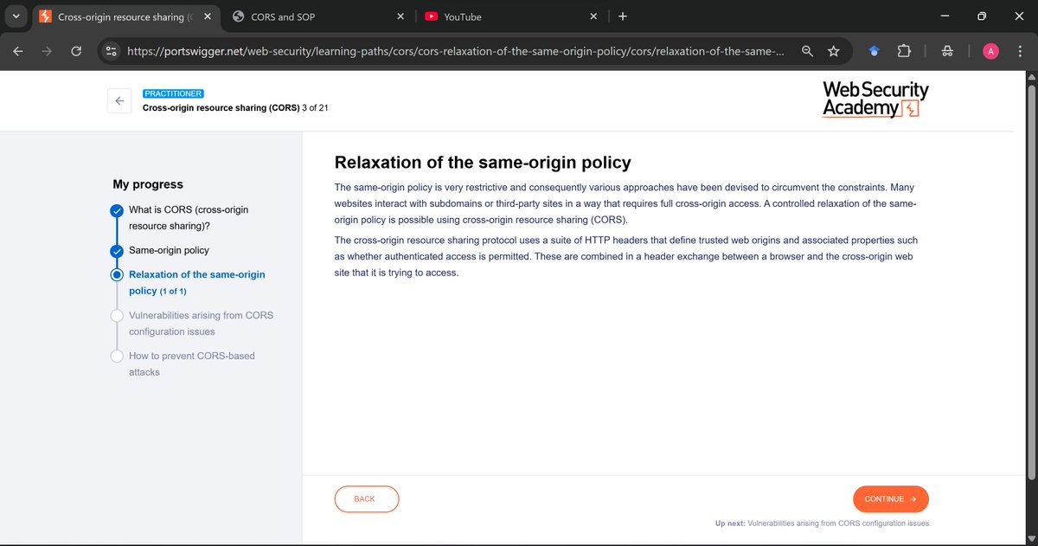The image size is (1038, 546).
Task: Open the profile avatar A
Action: pyautogui.click(x=991, y=52)
